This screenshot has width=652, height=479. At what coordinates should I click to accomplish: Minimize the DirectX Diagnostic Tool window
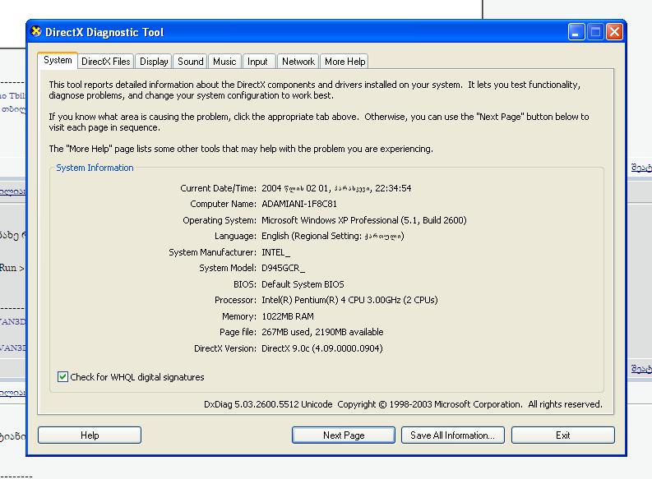[576, 31]
